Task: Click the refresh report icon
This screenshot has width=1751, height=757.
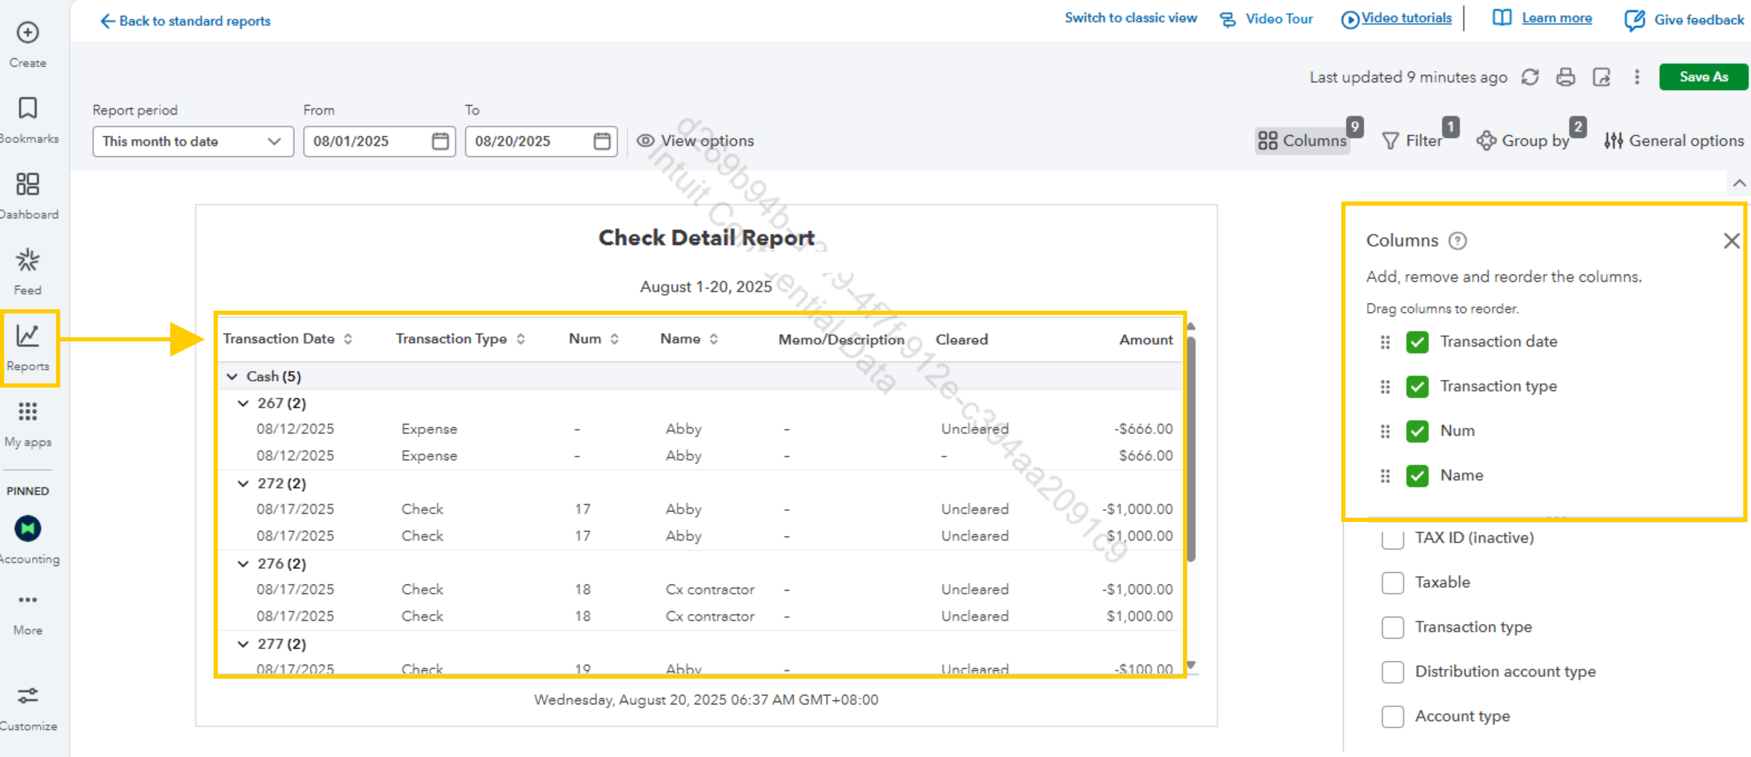Action: coord(1530,77)
